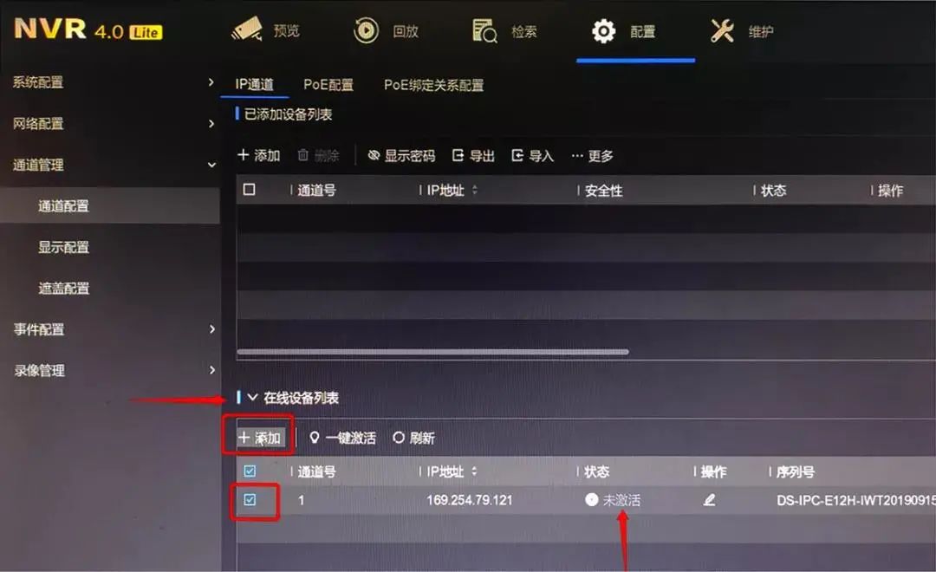Image resolution: width=936 pixels, height=572 pixels.
Task: Click 添加 button in online device list
Action: [x=260, y=439]
